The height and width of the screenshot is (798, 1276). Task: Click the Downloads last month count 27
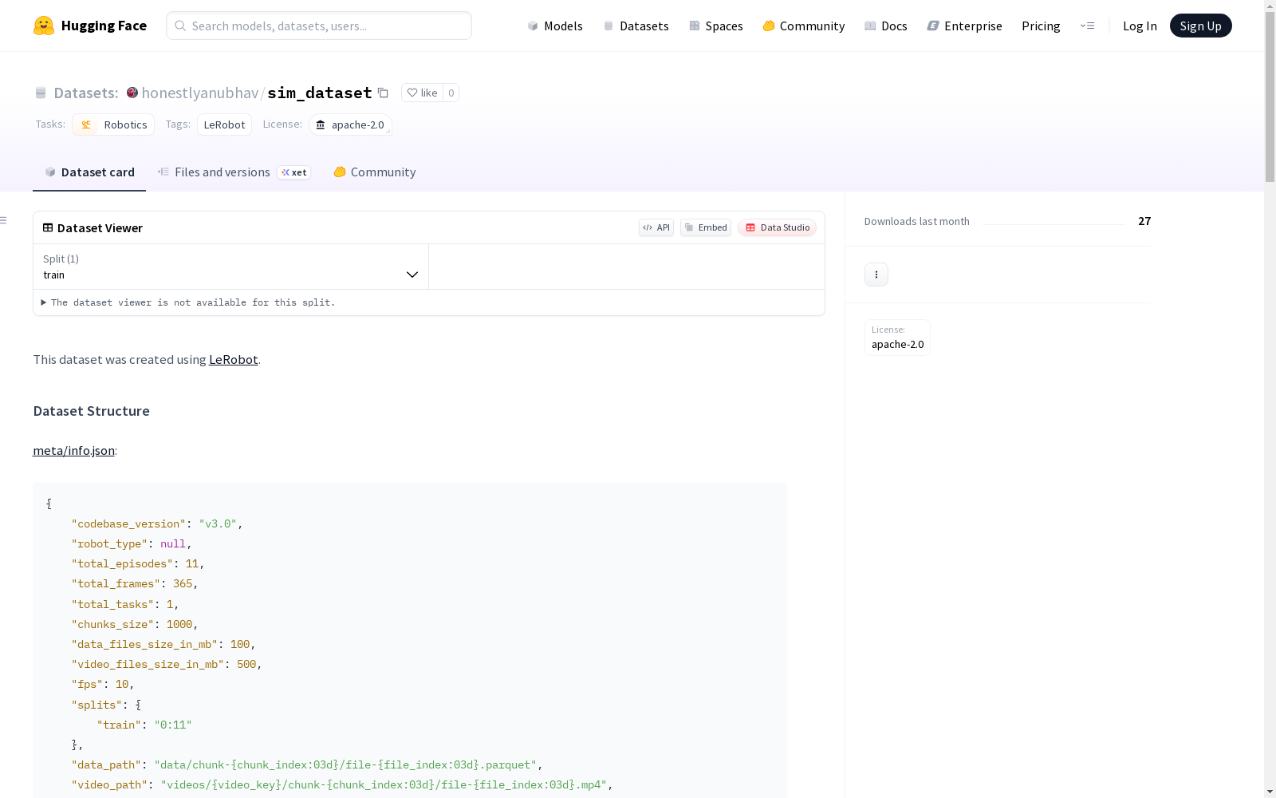click(1144, 221)
